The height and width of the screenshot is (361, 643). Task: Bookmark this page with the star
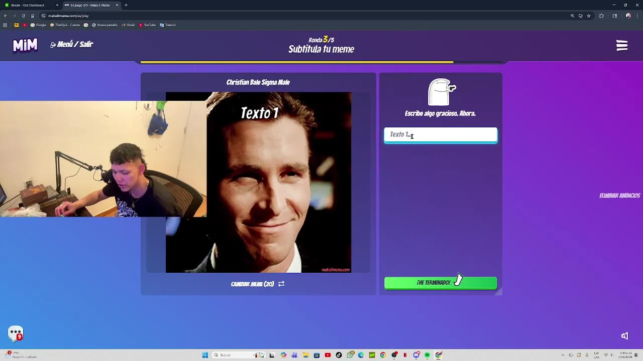[x=589, y=16]
